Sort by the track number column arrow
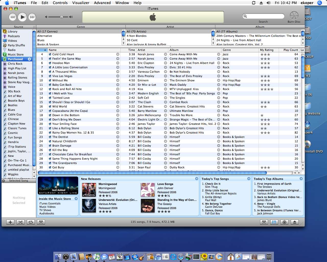Viewport: 327px width, 262px height. (42, 50)
